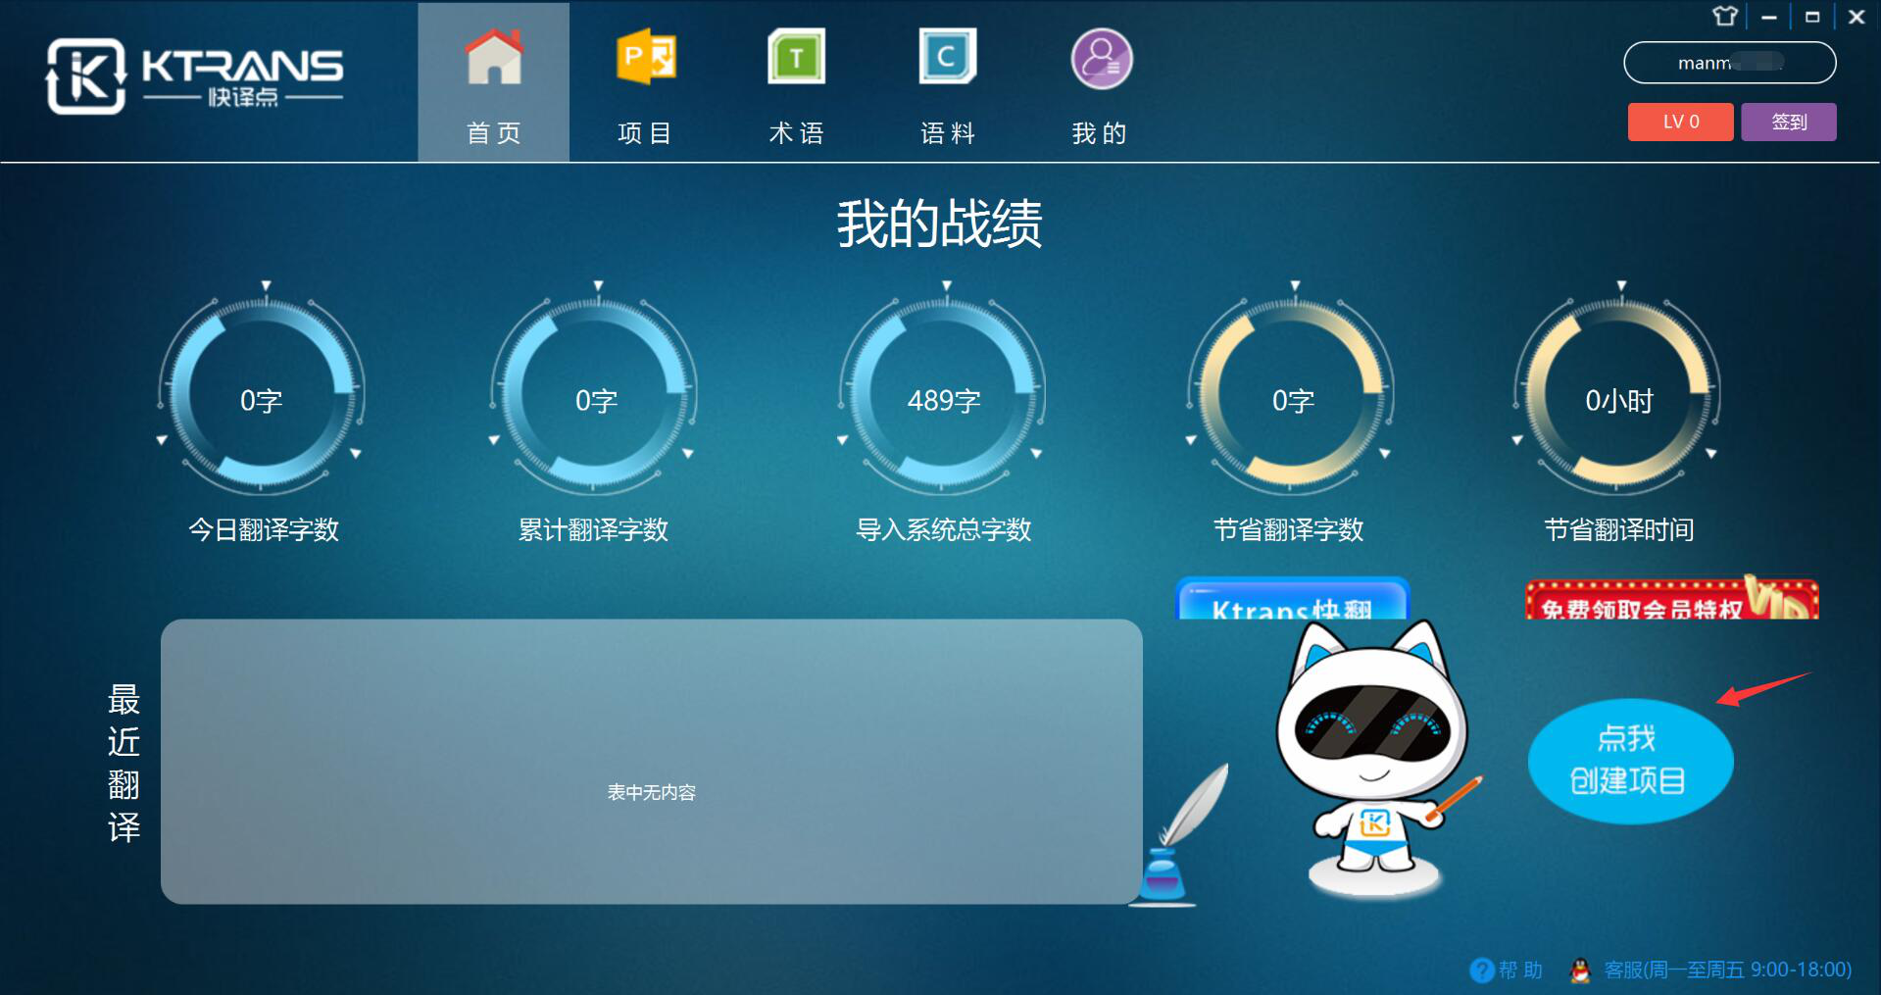Open the 免费领取会员特权 VIP banner
Screen dimensions: 1881x995
pyautogui.click(x=1672, y=599)
